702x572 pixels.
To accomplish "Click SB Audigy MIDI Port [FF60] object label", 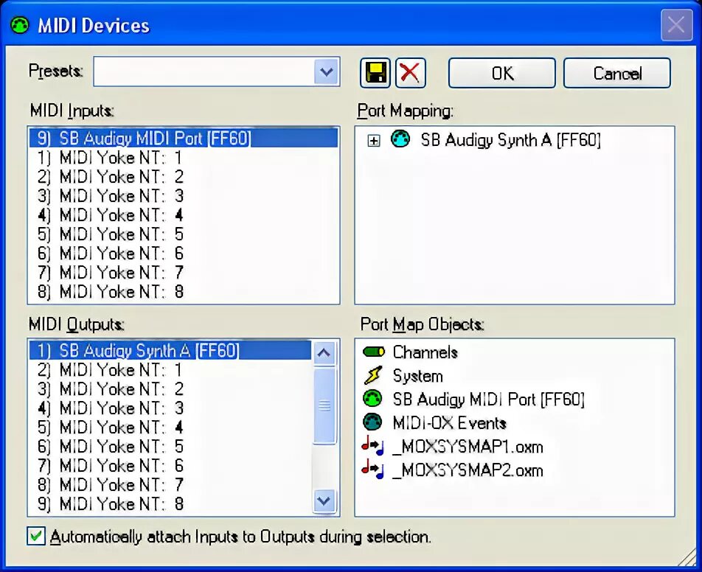I will click(488, 400).
